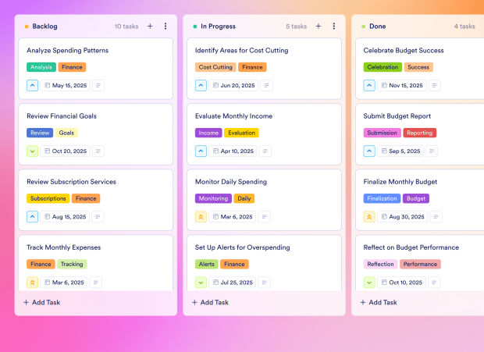484x352 pixels.
Task: Click description icon on Analyze Spending Patterns card
Action: pos(98,85)
